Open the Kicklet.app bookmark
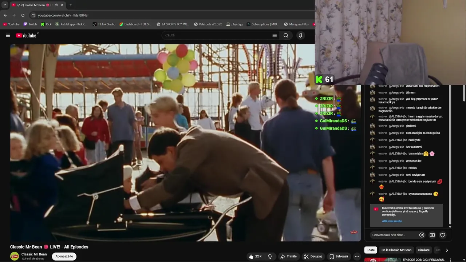This screenshot has height=262, width=466. coord(71,24)
